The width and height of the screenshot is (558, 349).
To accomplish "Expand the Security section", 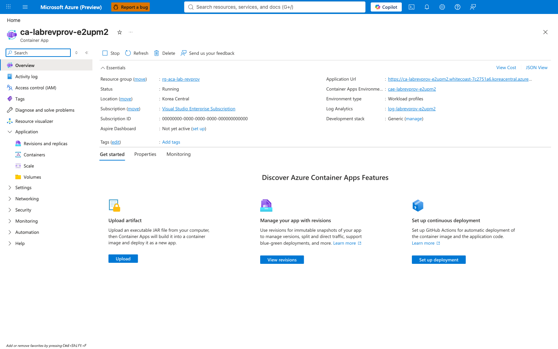I will click(10, 210).
